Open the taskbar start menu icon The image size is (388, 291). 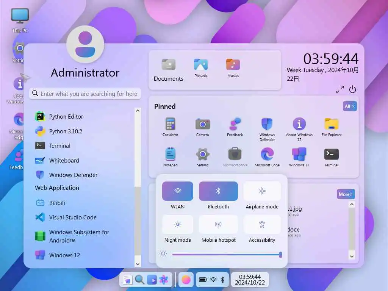tap(127, 280)
